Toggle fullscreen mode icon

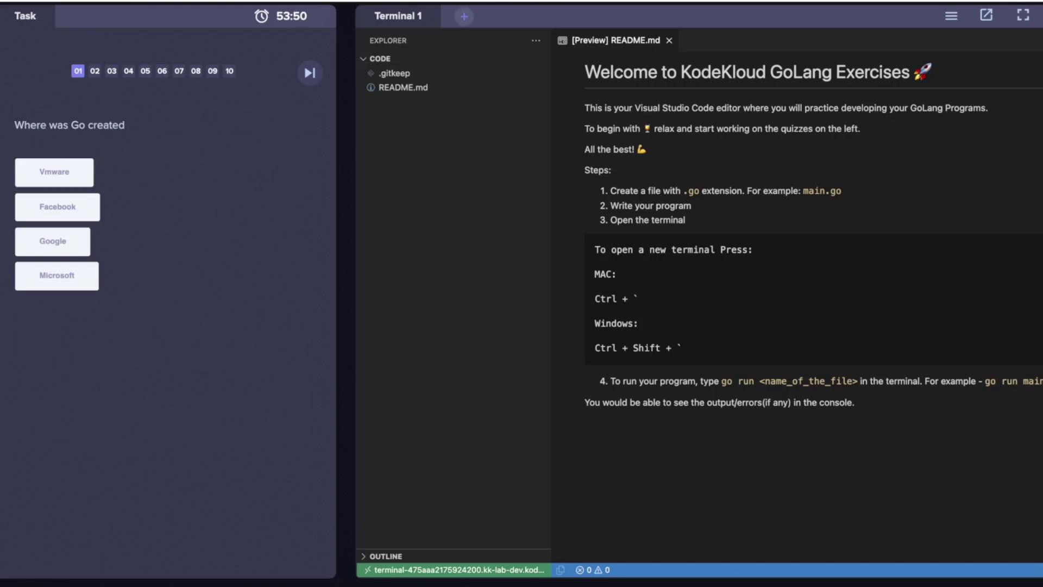pos(1023,15)
